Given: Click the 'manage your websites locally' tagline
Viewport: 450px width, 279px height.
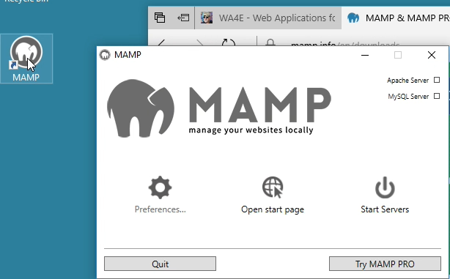Looking at the screenshot, I should coord(251,130).
